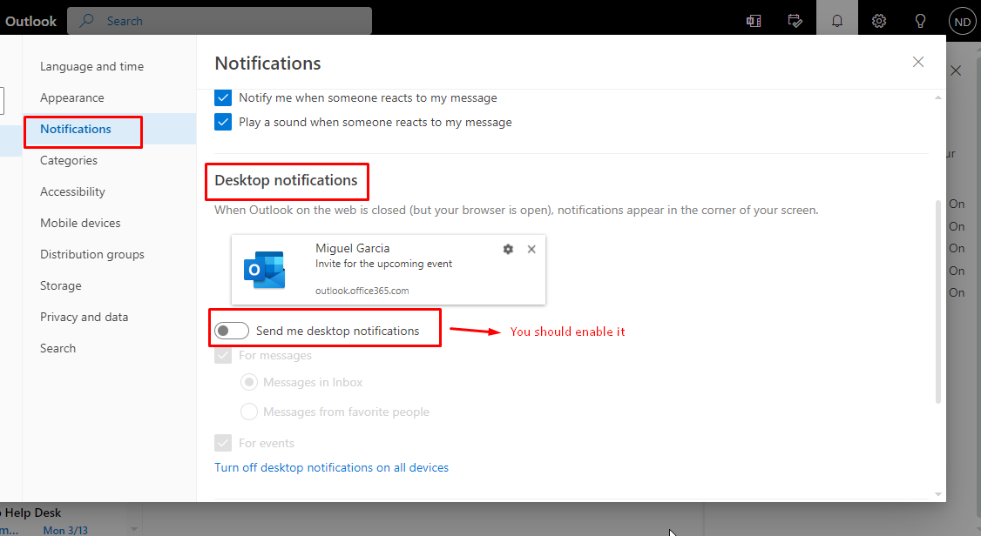
Task: Select Messages from favorite people radio
Action: (249, 412)
